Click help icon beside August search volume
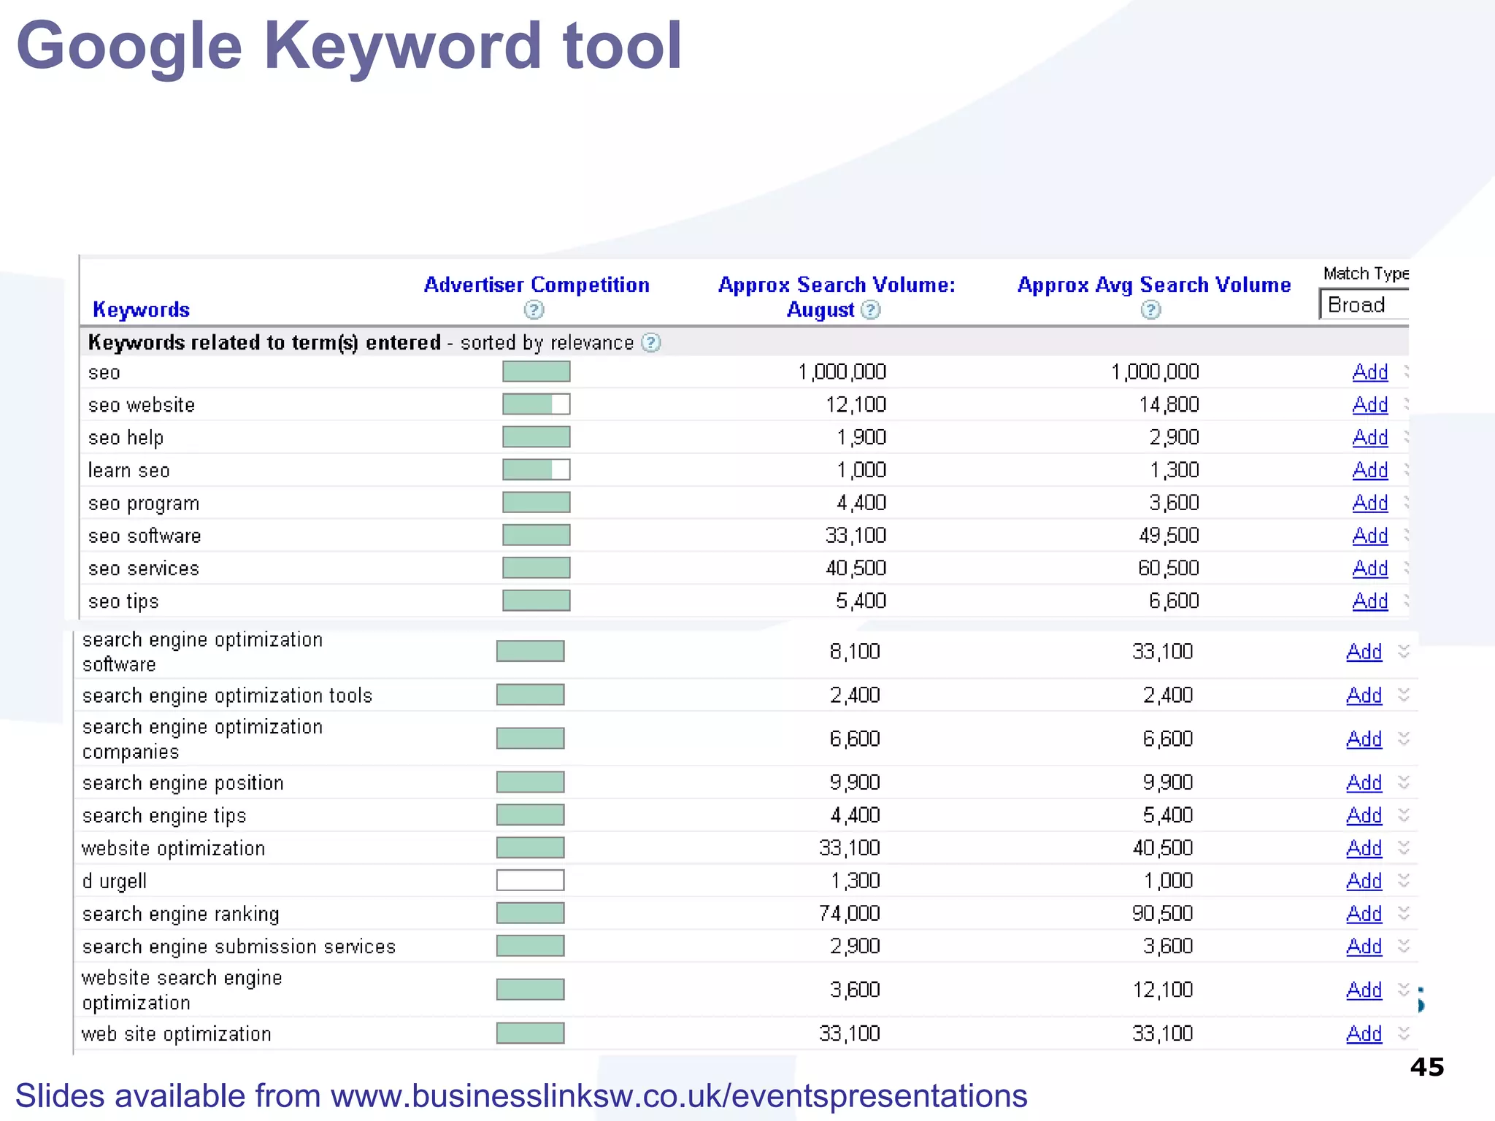Screen dimensions: 1495x1121 click(x=870, y=310)
